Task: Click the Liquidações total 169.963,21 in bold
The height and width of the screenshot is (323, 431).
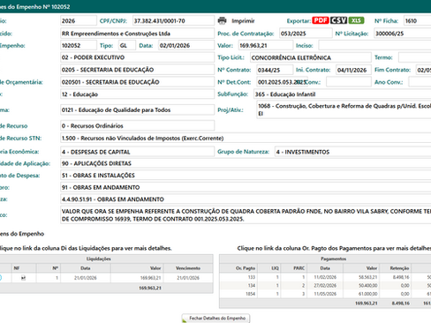Action: coord(150,288)
